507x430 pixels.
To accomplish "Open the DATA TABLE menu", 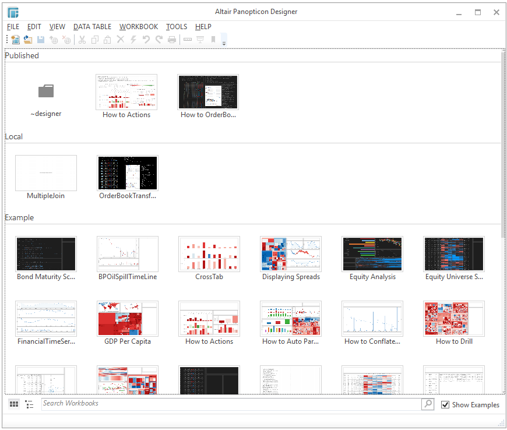I will pyautogui.click(x=92, y=26).
